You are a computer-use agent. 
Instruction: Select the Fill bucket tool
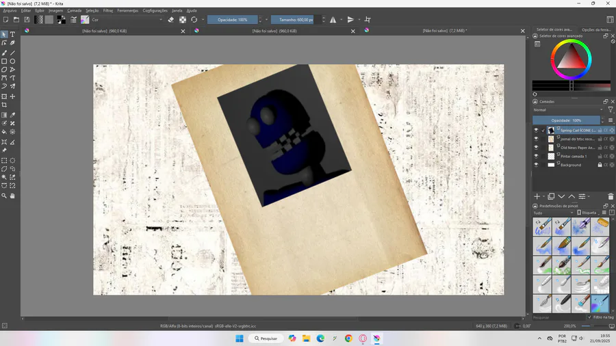(4, 132)
